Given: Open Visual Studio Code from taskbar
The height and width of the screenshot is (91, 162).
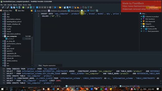Looking at the screenshot, I should [53, 89].
